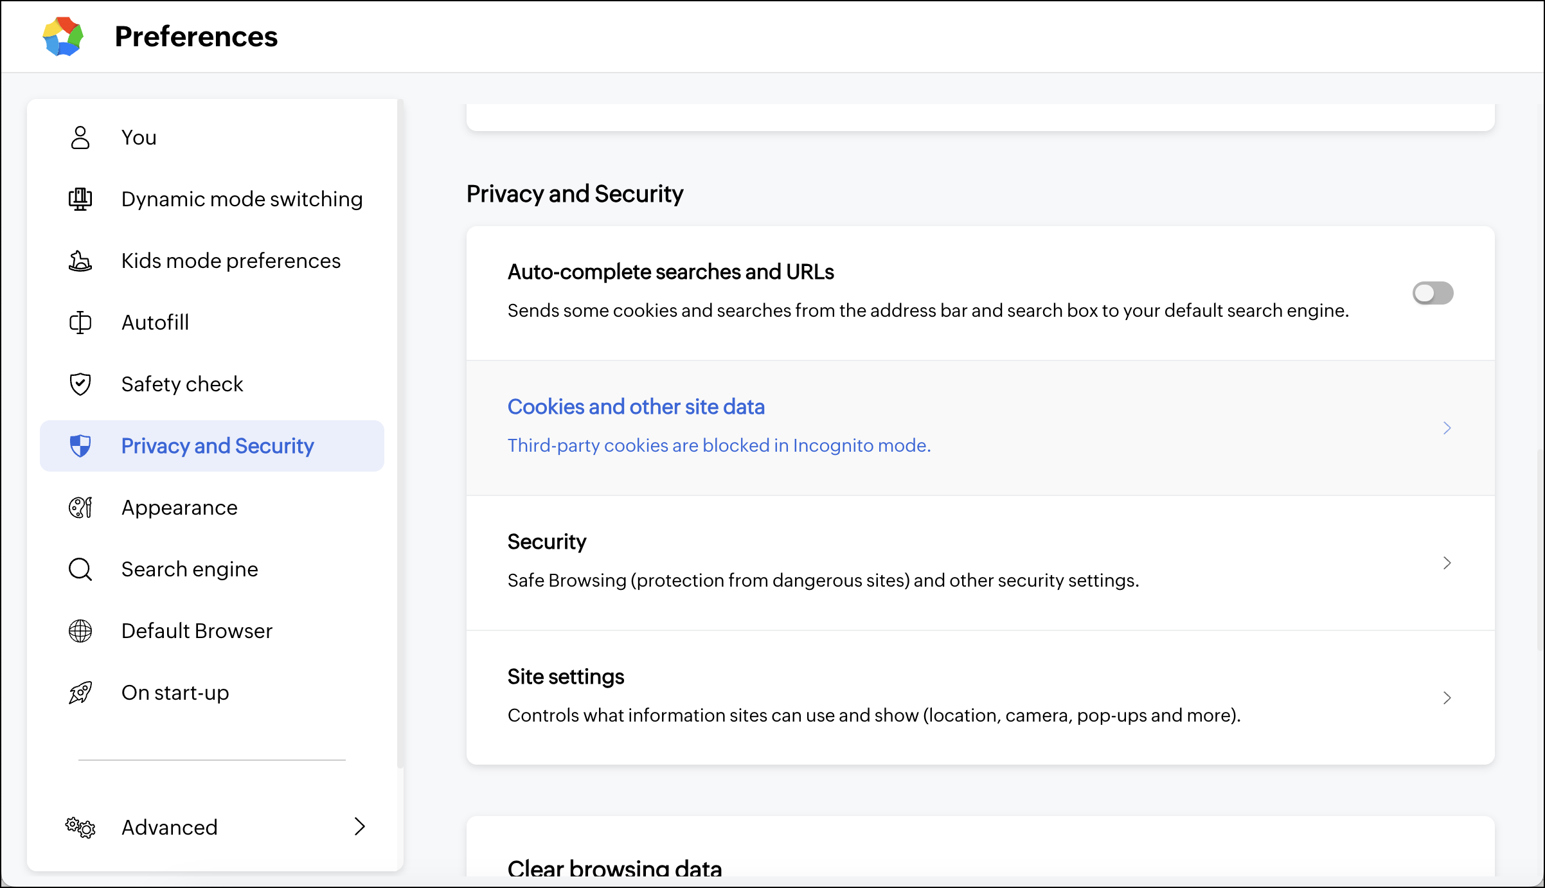Open the Site settings row chevron
Viewport: 1545px width, 888px height.
[1447, 698]
